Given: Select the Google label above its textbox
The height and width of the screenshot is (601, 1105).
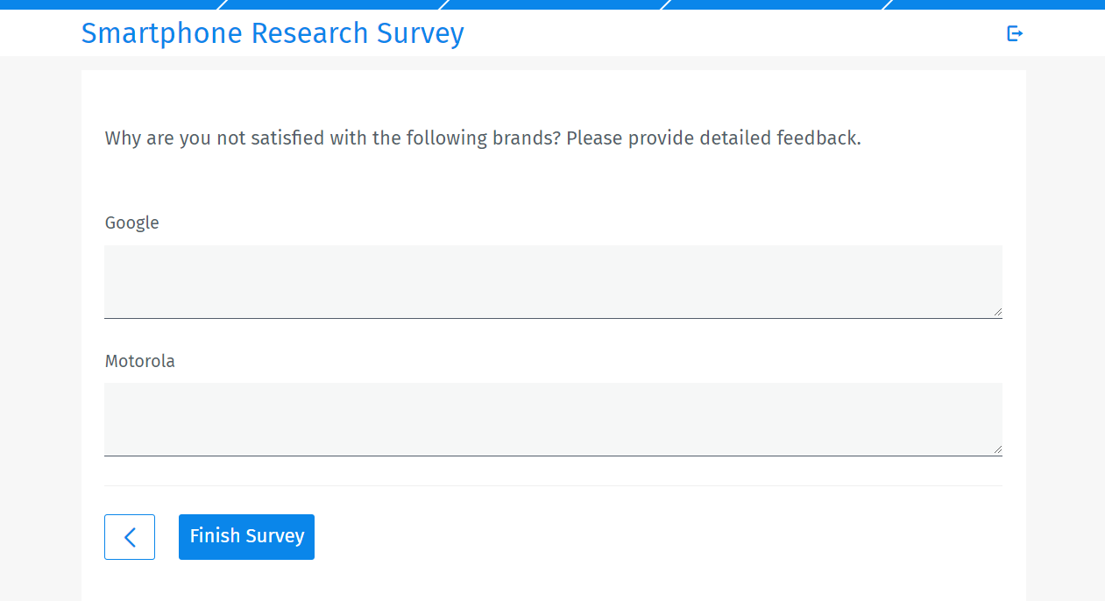Looking at the screenshot, I should tap(131, 223).
